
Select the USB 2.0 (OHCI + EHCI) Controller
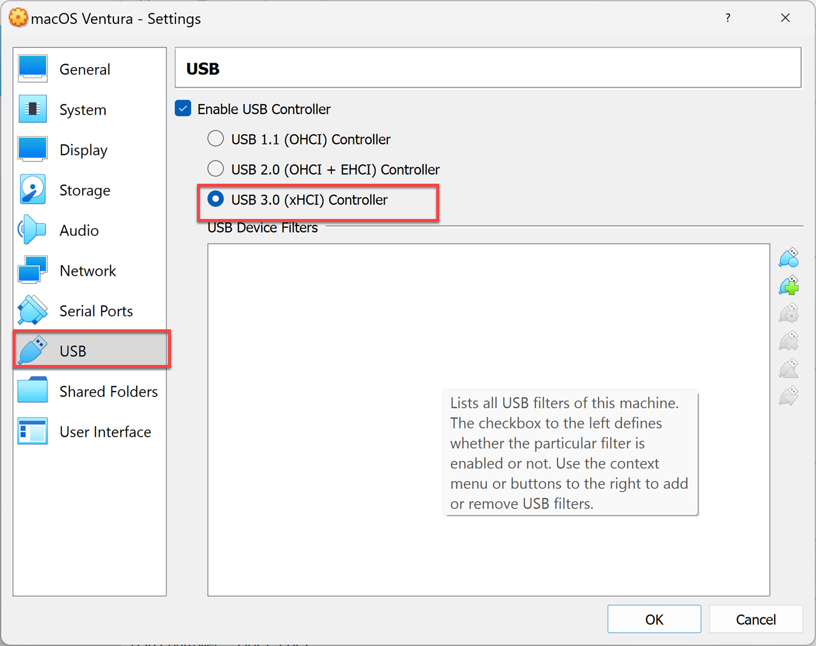tap(216, 169)
